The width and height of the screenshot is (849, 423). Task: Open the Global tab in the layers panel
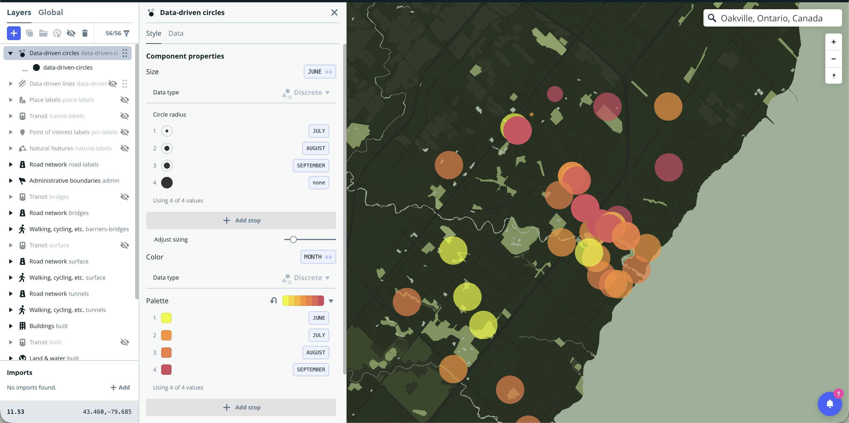tap(51, 12)
